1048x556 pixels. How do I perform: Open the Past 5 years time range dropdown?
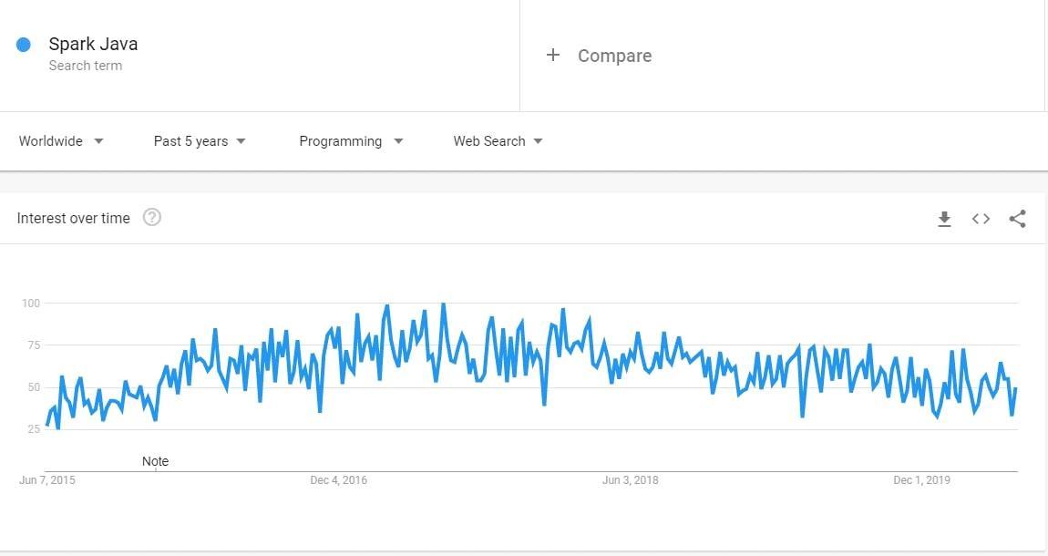click(200, 141)
